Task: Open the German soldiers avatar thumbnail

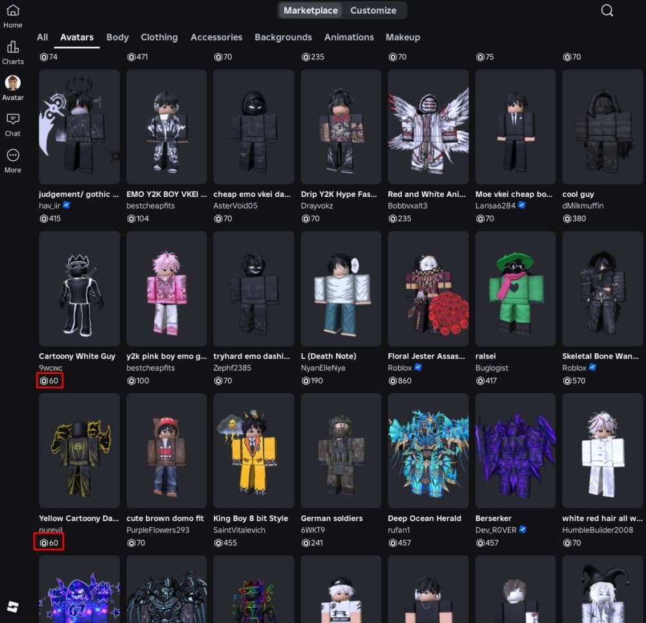Action: 340,451
